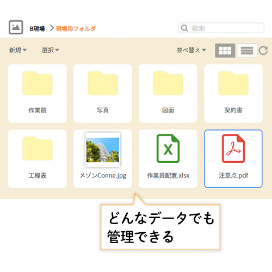272x272 pixels.
Task: Click the 写真 folder name
Action: click(x=103, y=110)
